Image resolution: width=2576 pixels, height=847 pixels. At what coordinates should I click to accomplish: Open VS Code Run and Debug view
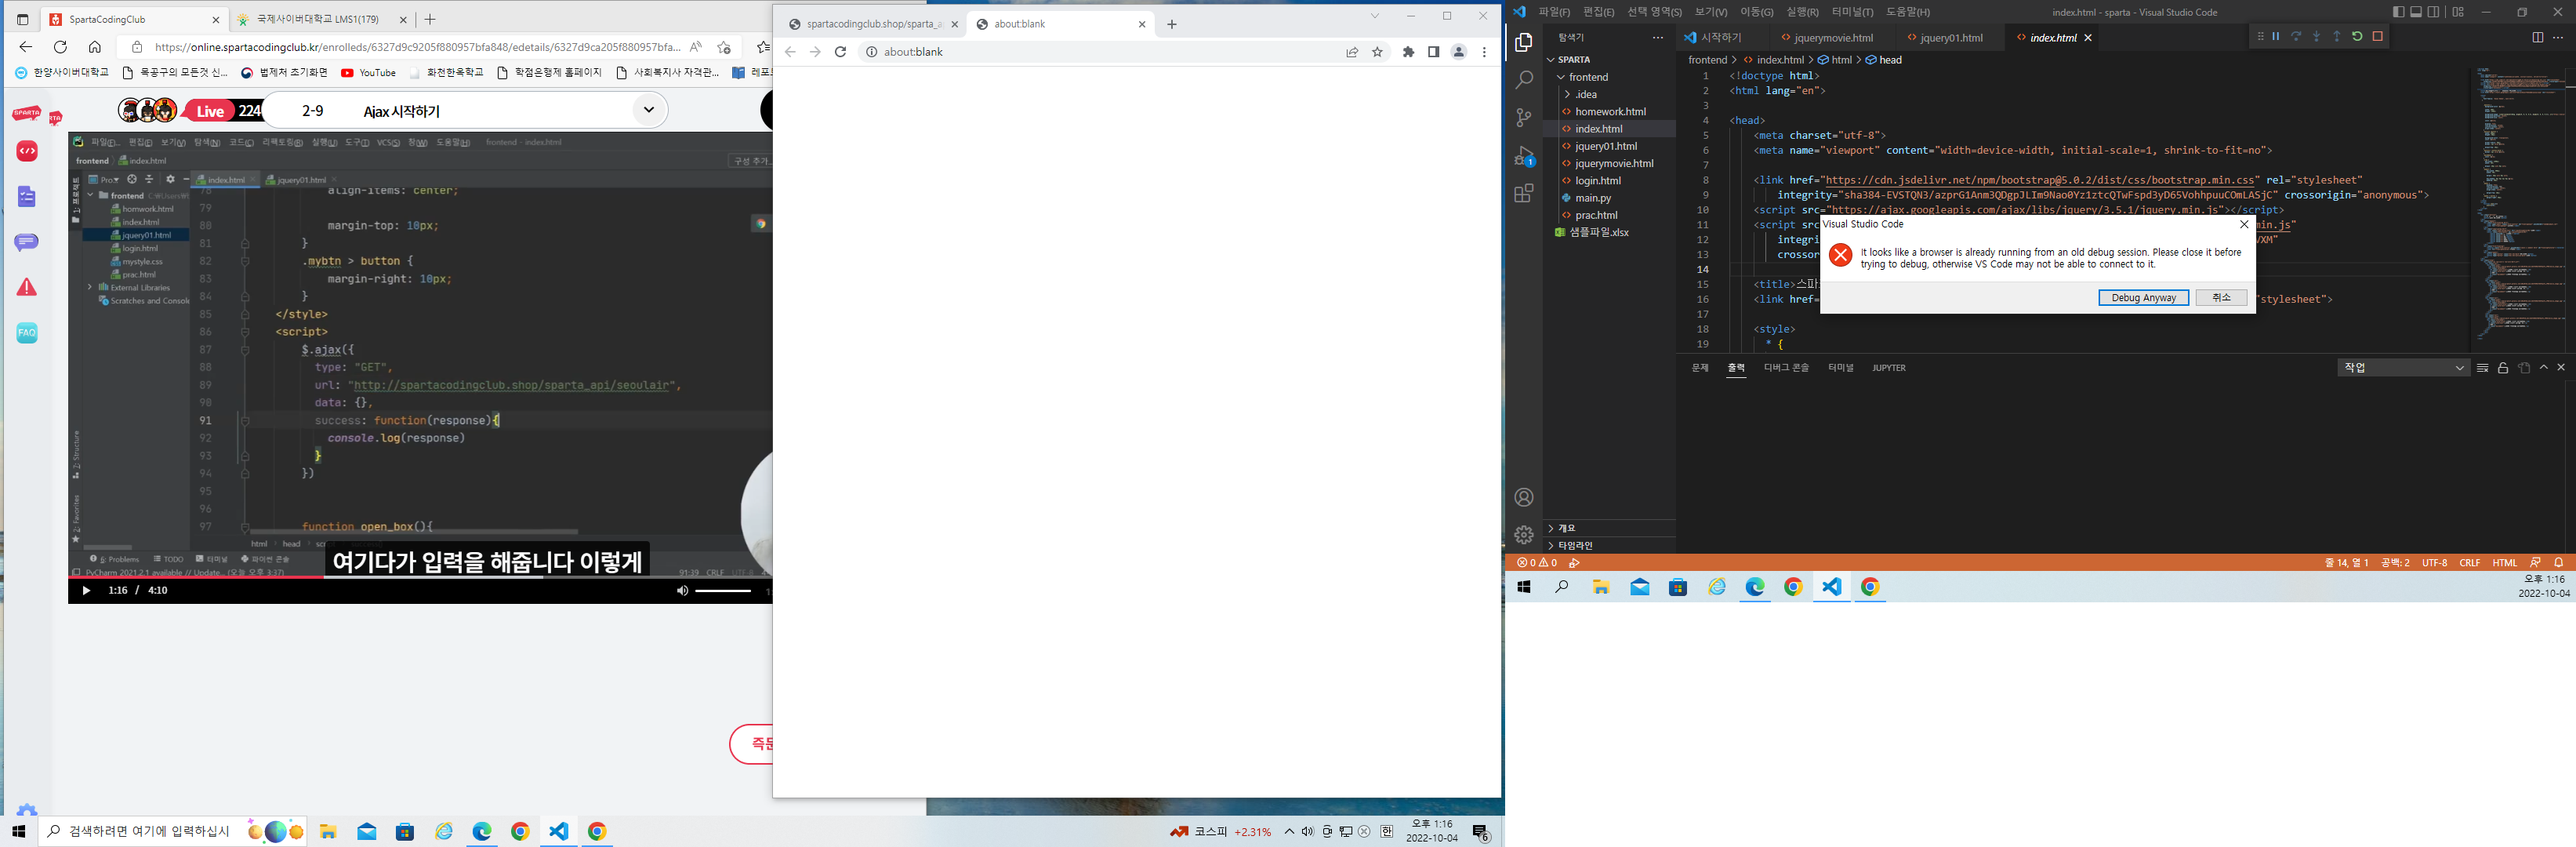coord(1524,156)
